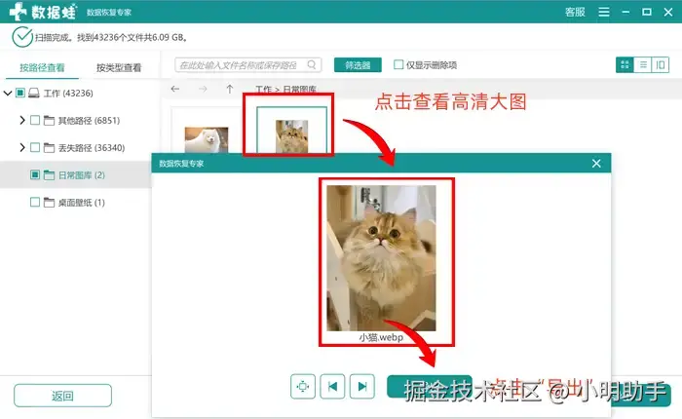
Task: Switch to 按路径查看 tab
Action: pos(42,67)
